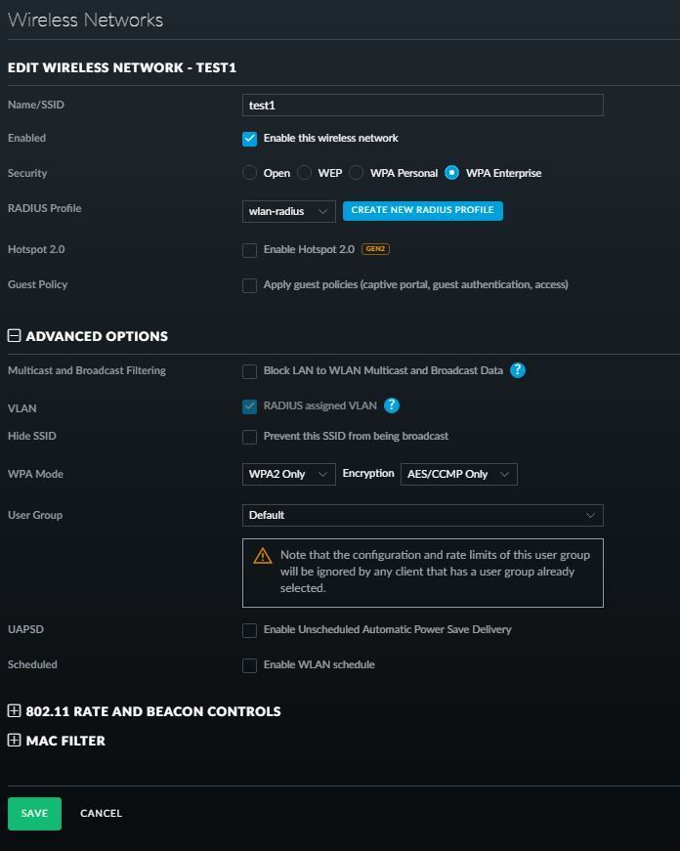Enable the Hotspot 2.0 checkbox

pos(250,250)
